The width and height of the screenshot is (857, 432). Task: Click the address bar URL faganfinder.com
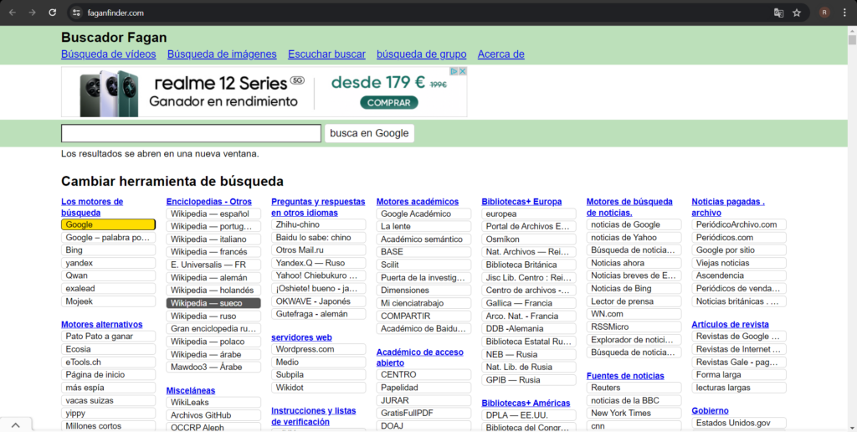(115, 13)
